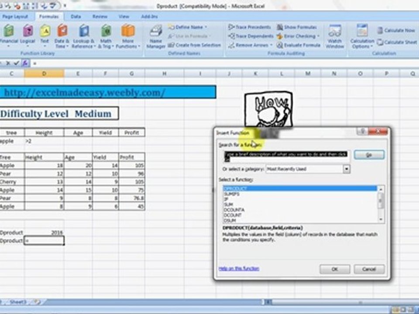Click OK in the Insert Function dialog
Screen dimensions: 419x314
click(335, 269)
